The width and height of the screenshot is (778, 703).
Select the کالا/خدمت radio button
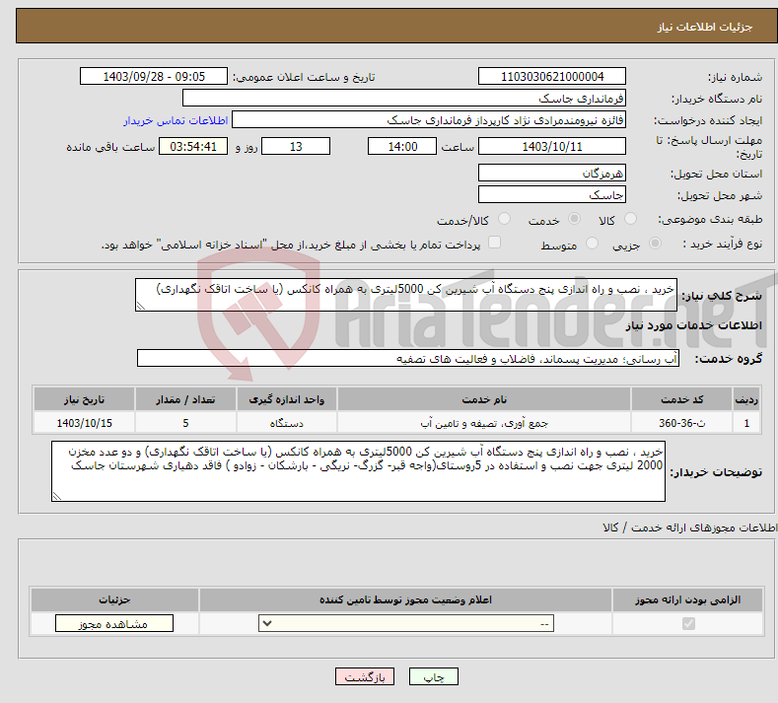[x=504, y=219]
